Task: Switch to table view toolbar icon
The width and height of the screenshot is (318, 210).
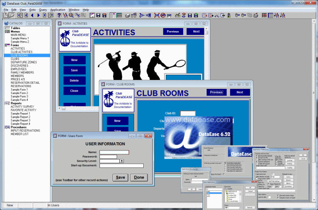Action: (119, 15)
